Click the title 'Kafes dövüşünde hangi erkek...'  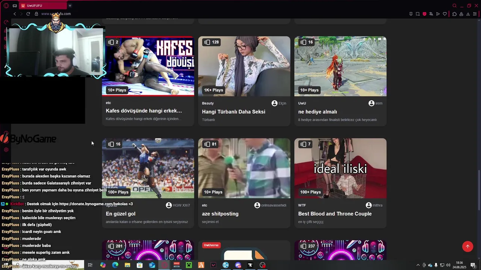[x=144, y=111]
